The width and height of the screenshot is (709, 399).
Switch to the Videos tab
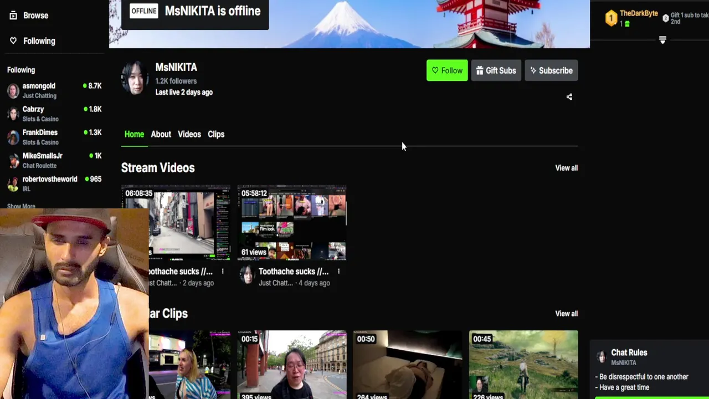(x=189, y=134)
